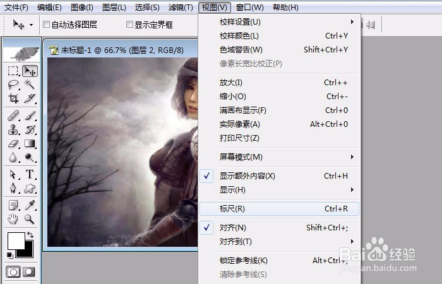Open the 帮助(H) menu
442x284 pixels.
point(285,8)
